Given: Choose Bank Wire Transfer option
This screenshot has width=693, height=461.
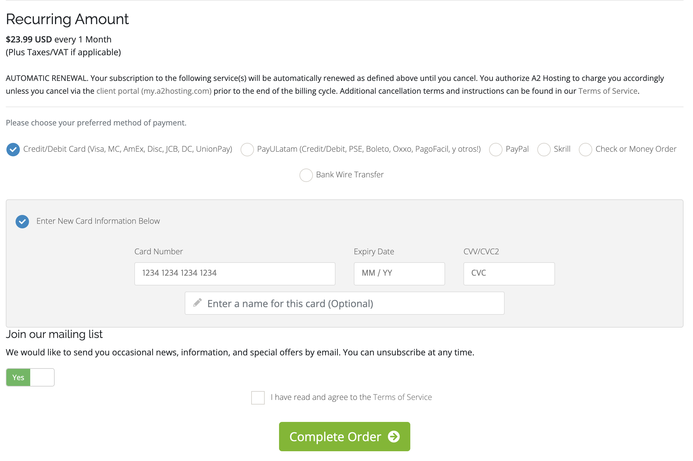Looking at the screenshot, I should 306,175.
